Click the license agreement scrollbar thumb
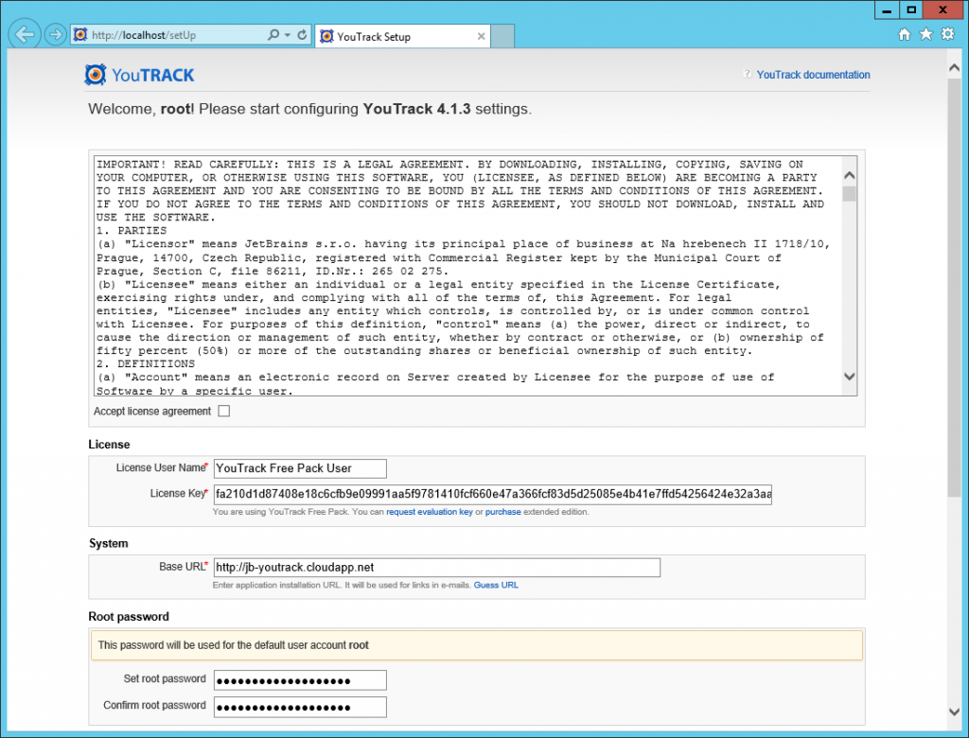 pos(850,193)
